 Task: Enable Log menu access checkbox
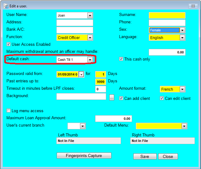point(8,111)
